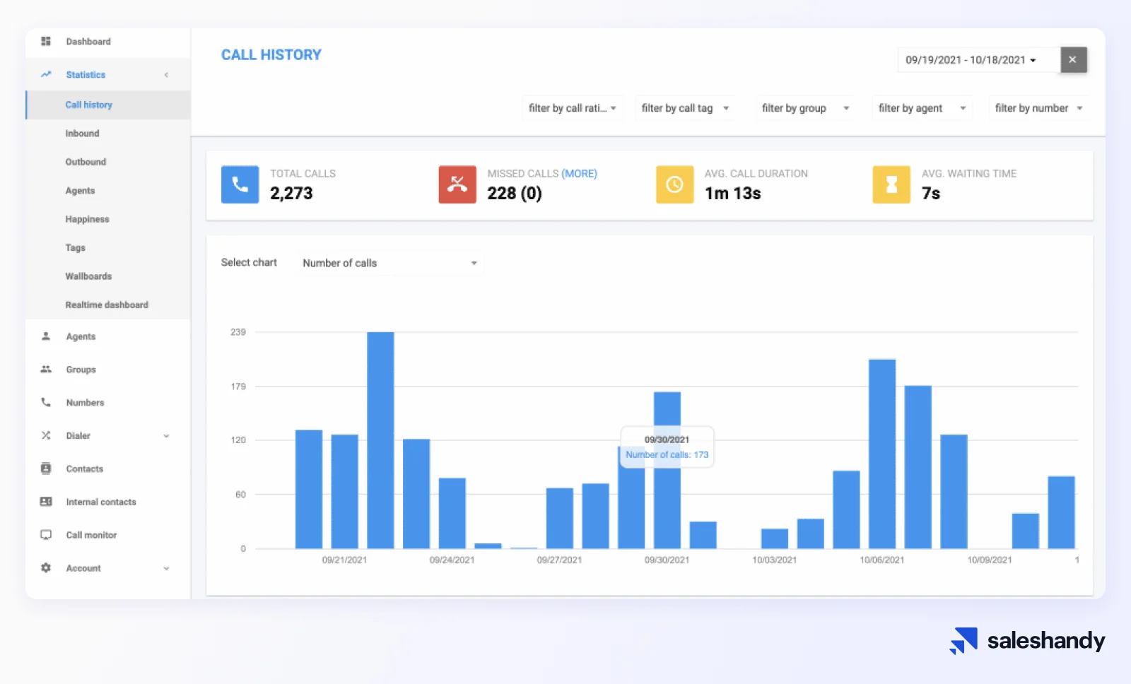Click the 09/30/2021 bar with tooltip
The image size is (1131, 684).
point(667,471)
